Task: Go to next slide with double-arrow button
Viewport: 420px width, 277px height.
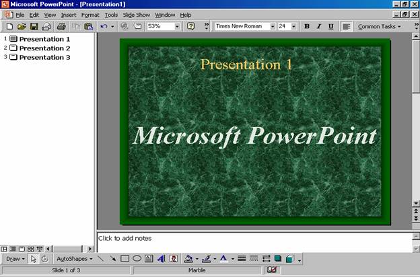Action: (x=416, y=219)
